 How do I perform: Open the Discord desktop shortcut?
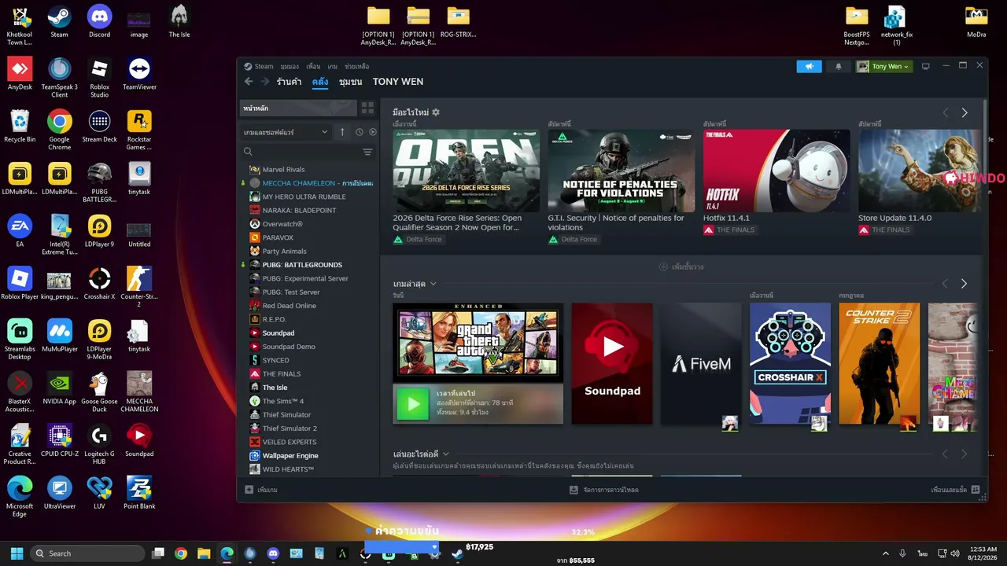point(99,22)
